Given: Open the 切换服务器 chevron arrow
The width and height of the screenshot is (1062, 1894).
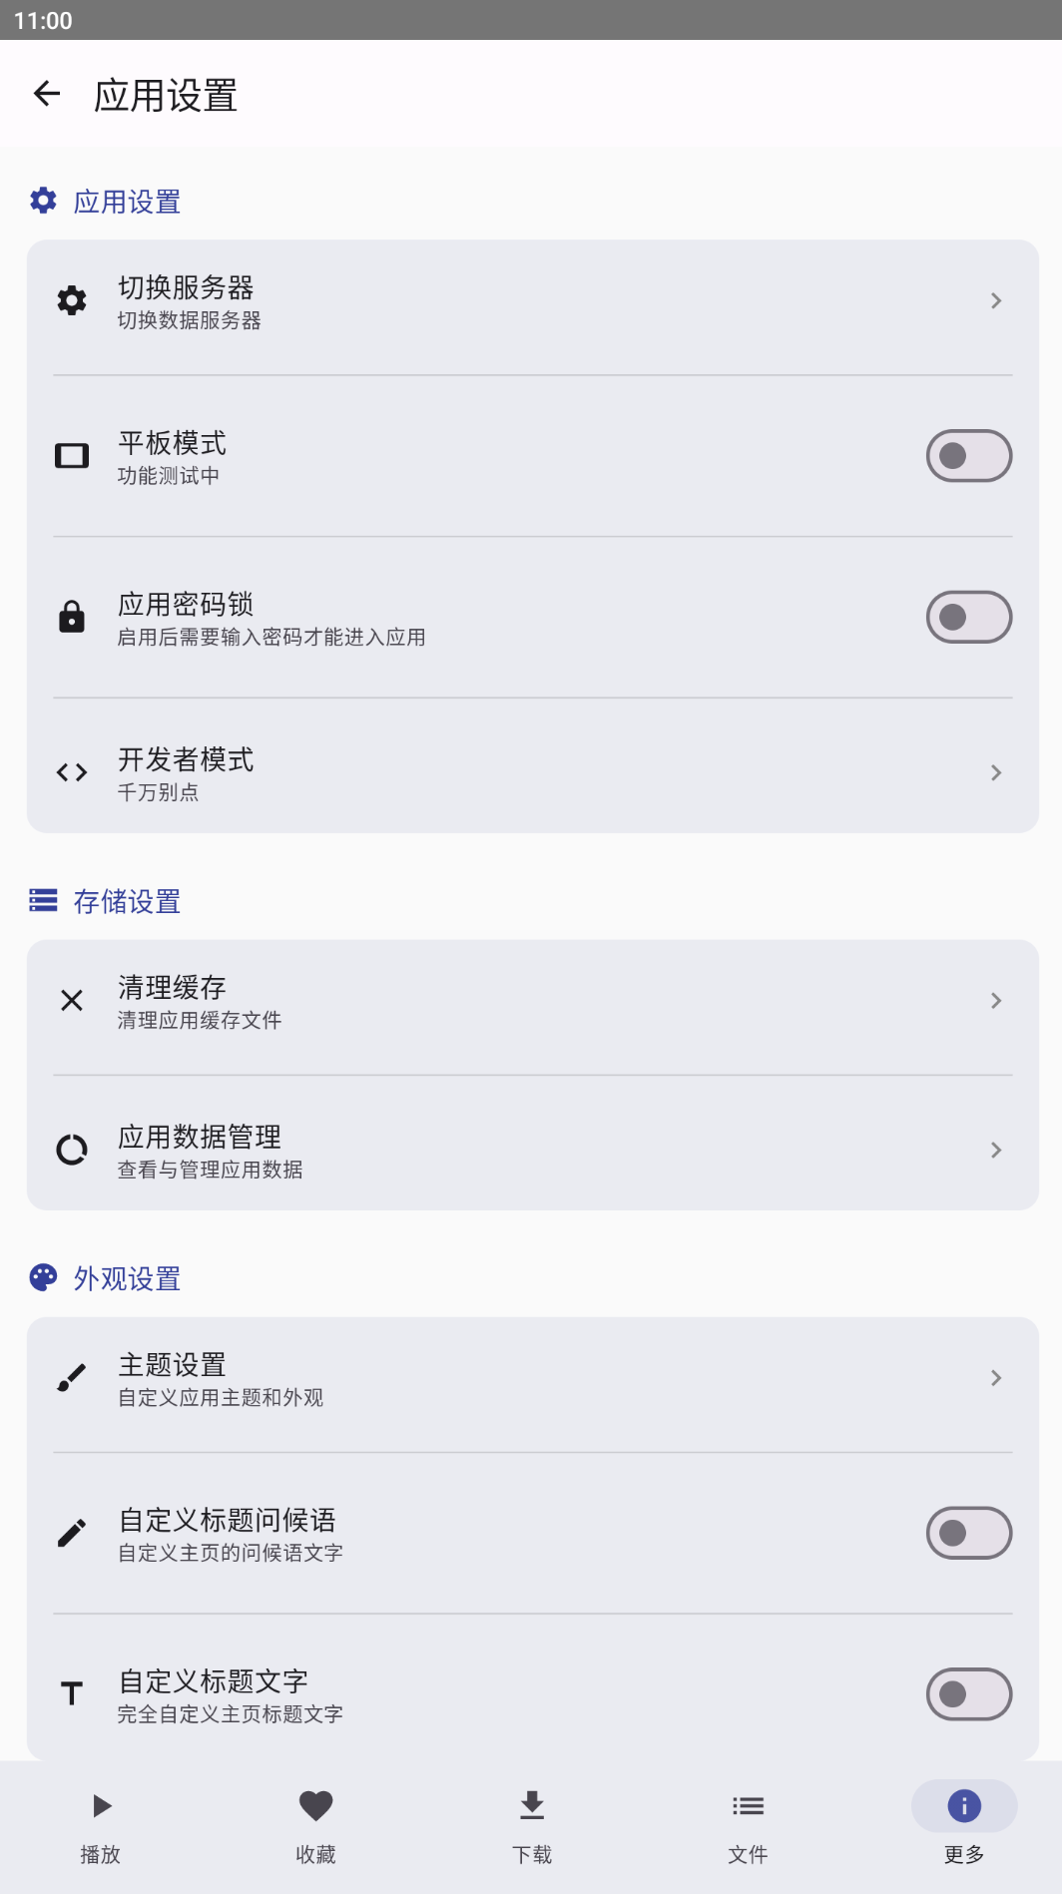Looking at the screenshot, I should [995, 300].
